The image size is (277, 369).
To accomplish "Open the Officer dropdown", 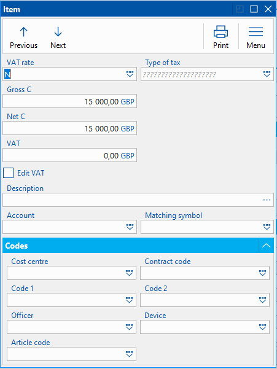I will click(129, 327).
